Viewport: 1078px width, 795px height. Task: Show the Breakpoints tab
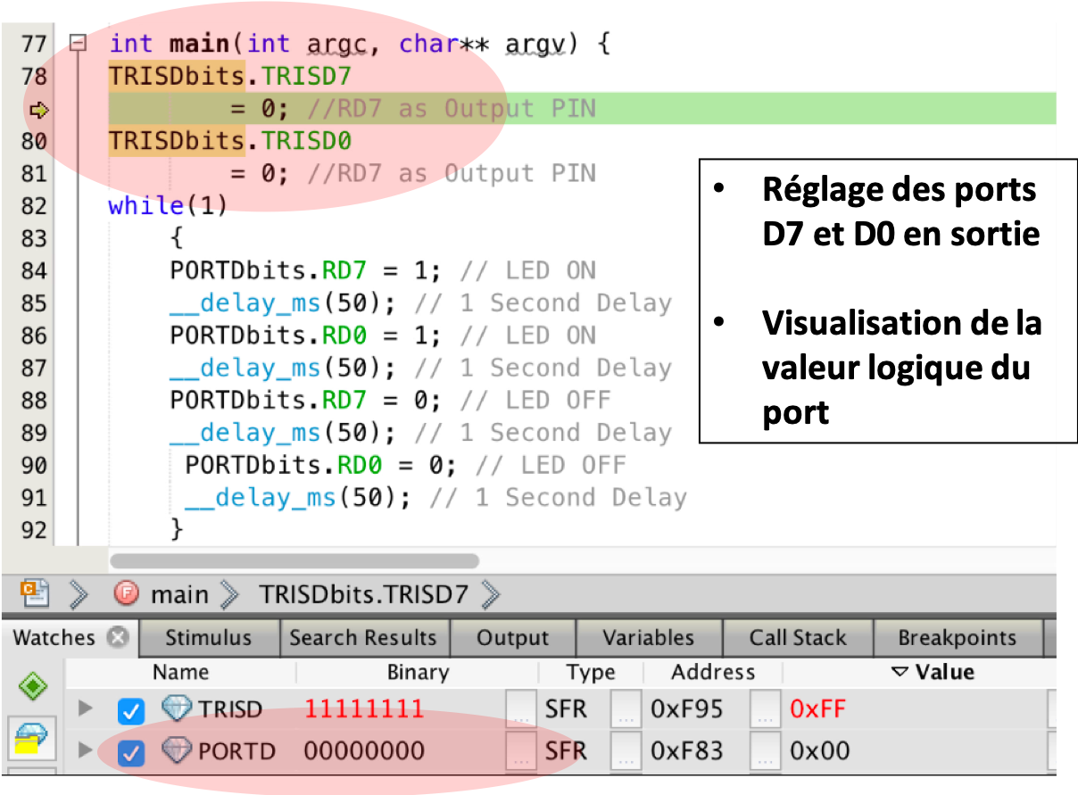[957, 638]
